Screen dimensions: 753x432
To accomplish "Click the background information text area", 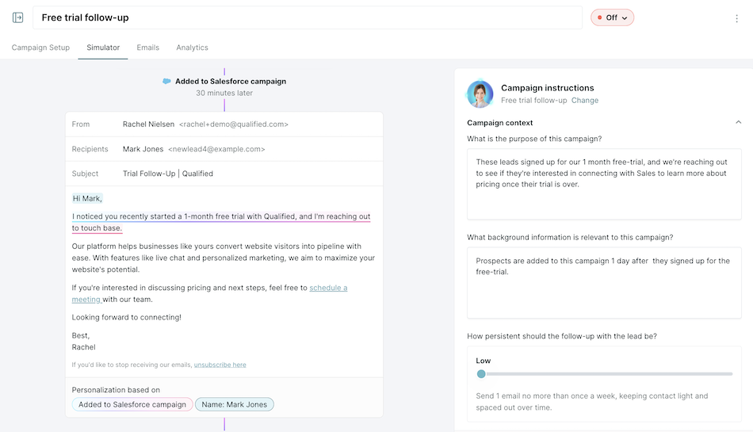I will pos(604,283).
